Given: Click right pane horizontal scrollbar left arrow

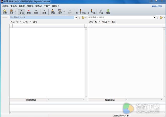Looking at the screenshot, I should (127, 100).
